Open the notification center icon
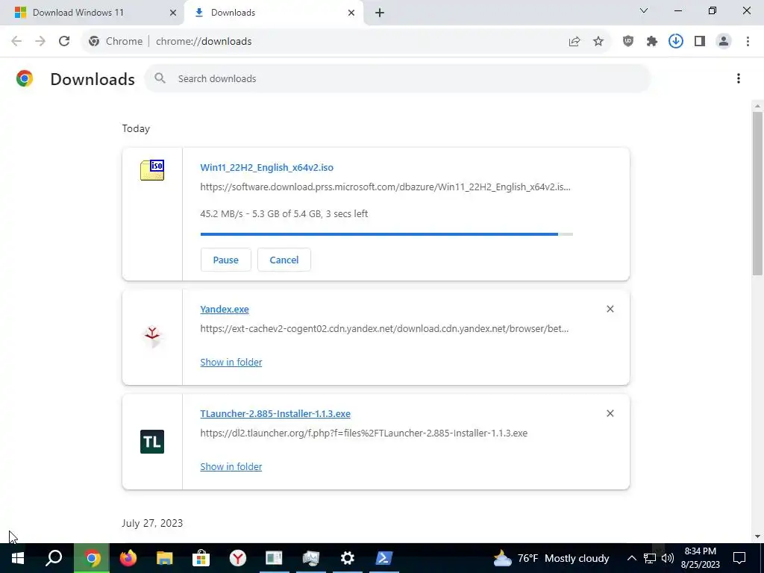The height and width of the screenshot is (573, 764). (739, 558)
